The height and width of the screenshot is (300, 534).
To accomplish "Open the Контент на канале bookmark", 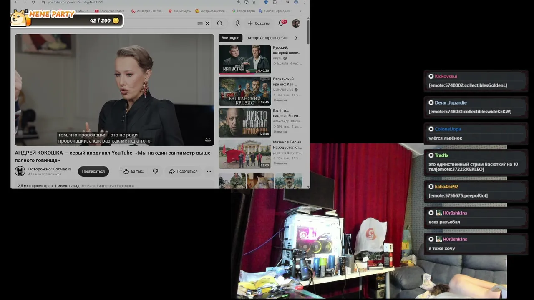I will [111, 11].
